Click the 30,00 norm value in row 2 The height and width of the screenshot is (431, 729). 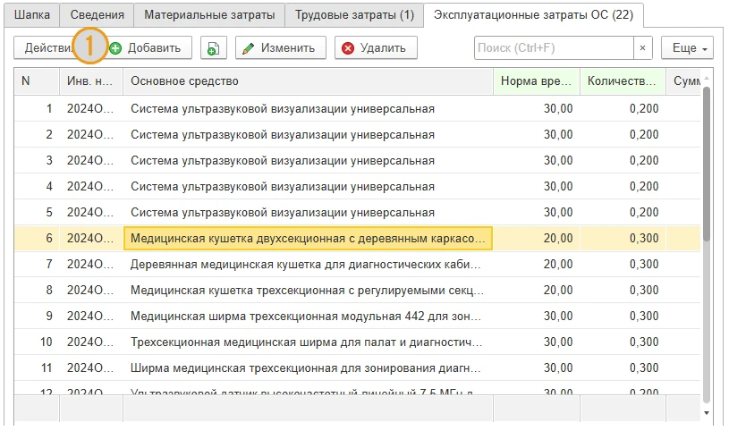(x=537, y=135)
